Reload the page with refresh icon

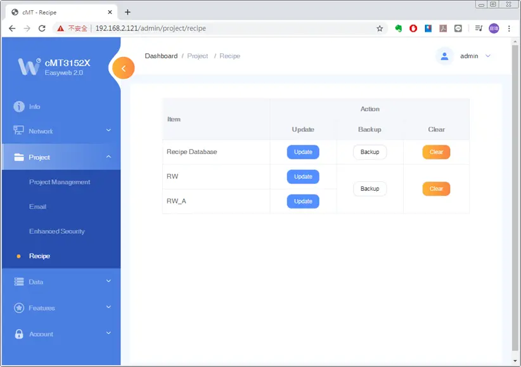pos(42,29)
